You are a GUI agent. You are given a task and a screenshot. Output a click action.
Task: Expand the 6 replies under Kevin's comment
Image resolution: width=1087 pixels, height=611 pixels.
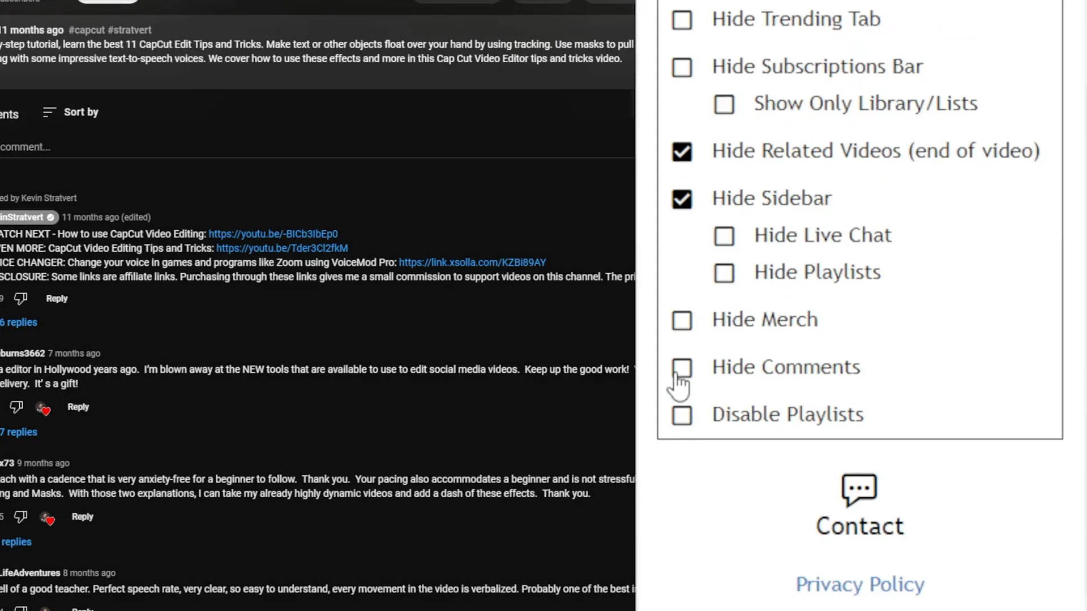tap(19, 322)
